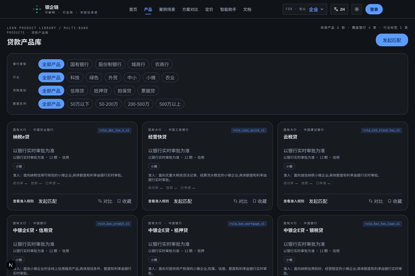415x276 pixels.
Task: Toggle light theme with the sun icon
Action: point(357,9)
